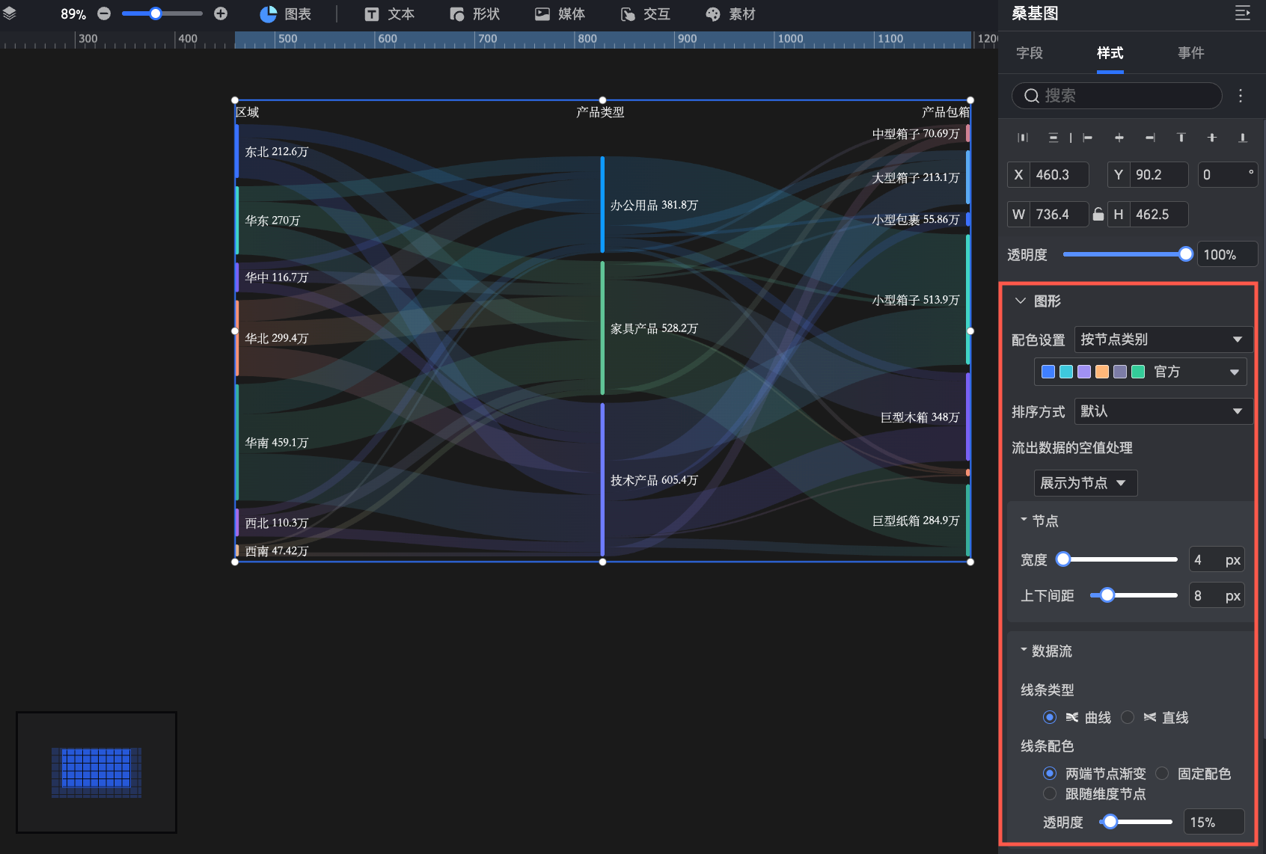Collapse the 数据流 subsection

tap(1024, 650)
